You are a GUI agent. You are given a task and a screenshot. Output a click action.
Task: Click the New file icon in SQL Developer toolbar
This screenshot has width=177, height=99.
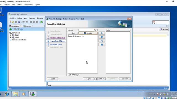coord(10,22)
